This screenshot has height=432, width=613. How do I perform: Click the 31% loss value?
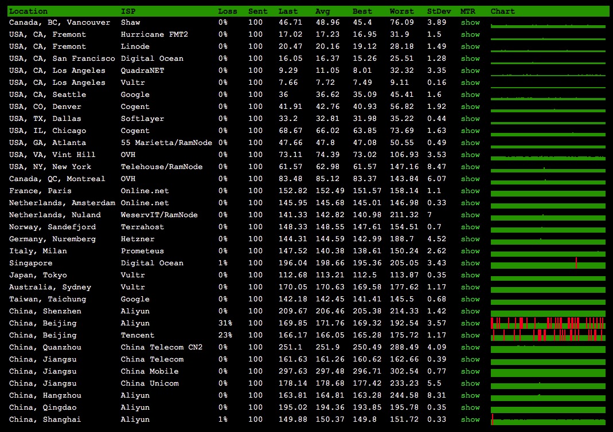click(x=225, y=323)
